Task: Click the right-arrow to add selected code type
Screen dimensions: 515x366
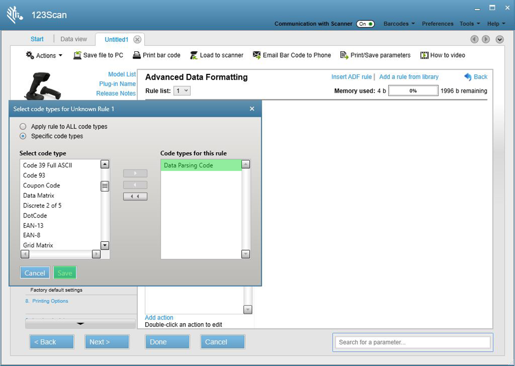Action: 135,173
